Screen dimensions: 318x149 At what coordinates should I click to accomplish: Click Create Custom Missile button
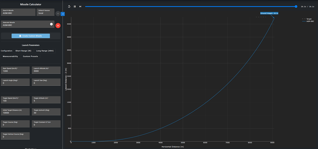coord(31,36)
